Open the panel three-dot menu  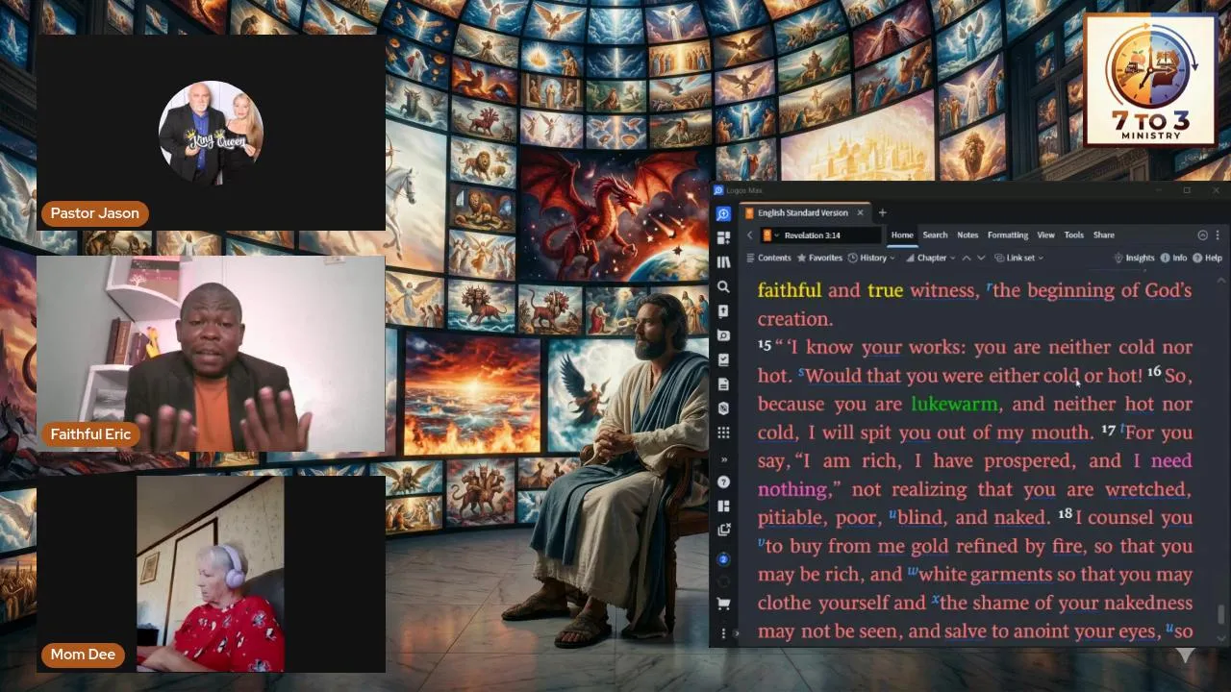tap(1218, 235)
